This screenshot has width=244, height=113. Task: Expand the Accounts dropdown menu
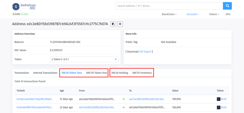(193, 14)
